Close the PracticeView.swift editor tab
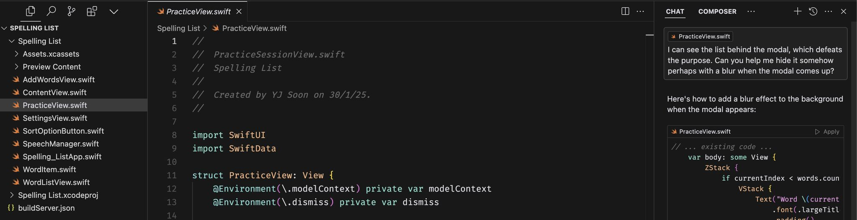Screen dimensions: 857x220 pyautogui.click(x=239, y=11)
